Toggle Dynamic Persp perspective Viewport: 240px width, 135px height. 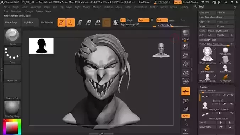(186, 81)
